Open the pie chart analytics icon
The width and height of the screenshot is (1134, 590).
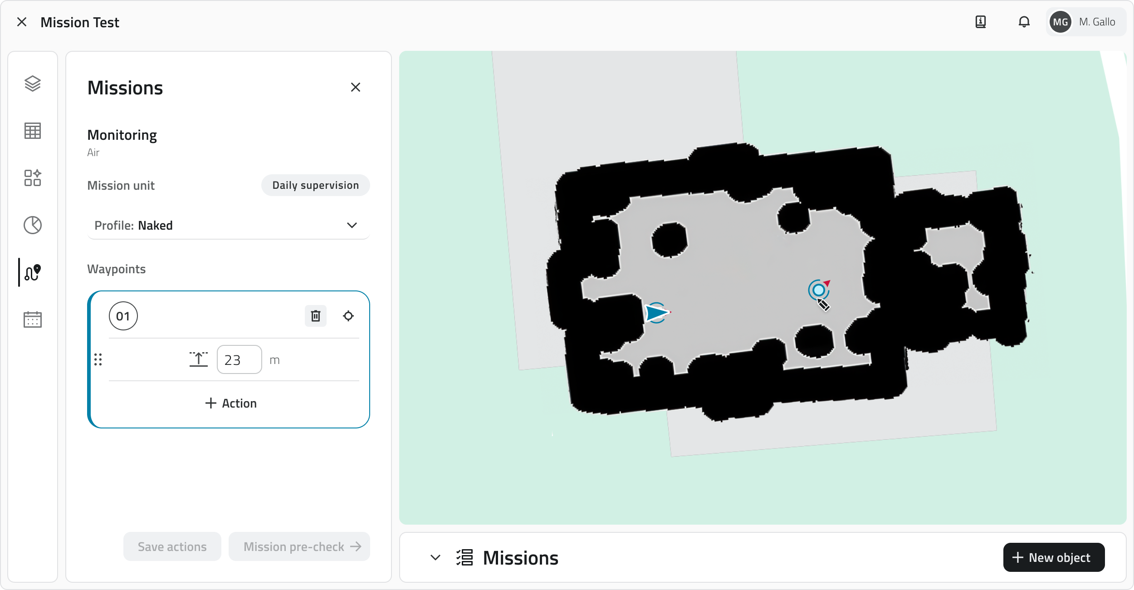(x=33, y=225)
